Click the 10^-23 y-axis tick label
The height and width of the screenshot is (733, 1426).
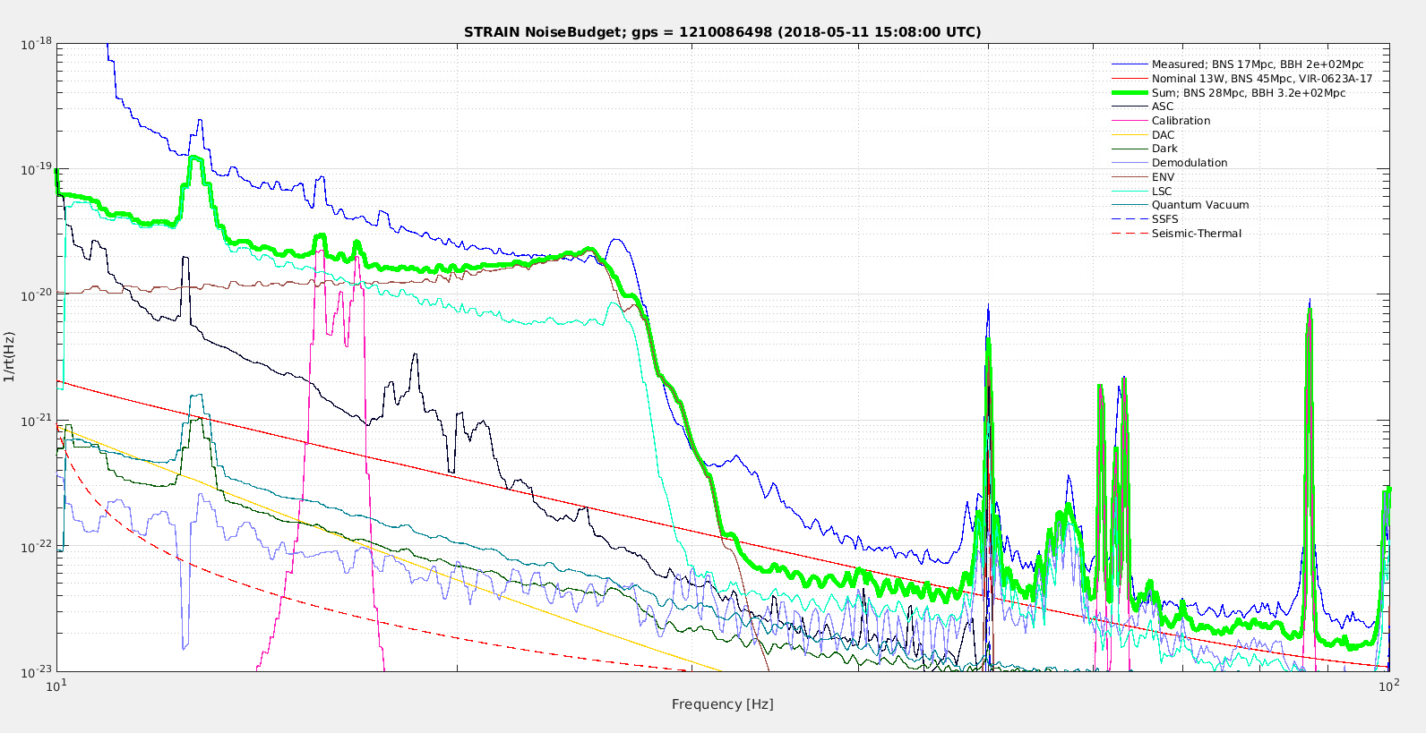tap(36, 672)
